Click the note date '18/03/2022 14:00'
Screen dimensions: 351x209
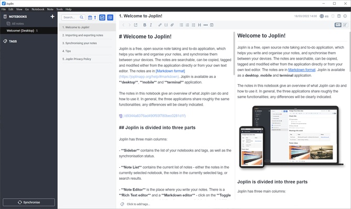pyautogui.click(x=305, y=16)
